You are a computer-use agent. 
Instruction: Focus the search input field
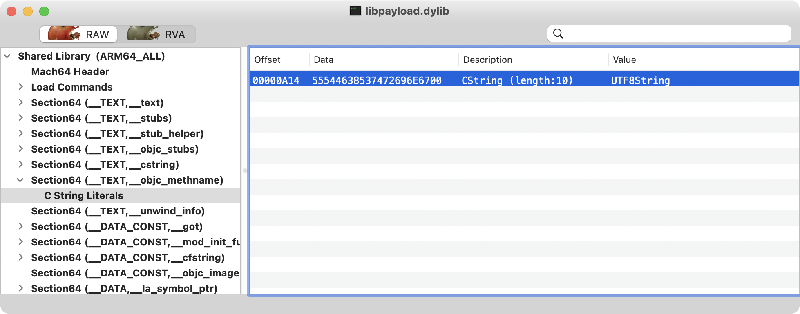[674, 34]
